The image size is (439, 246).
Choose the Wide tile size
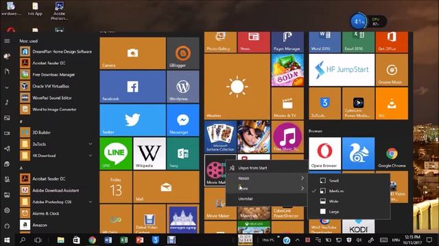pos(349,202)
